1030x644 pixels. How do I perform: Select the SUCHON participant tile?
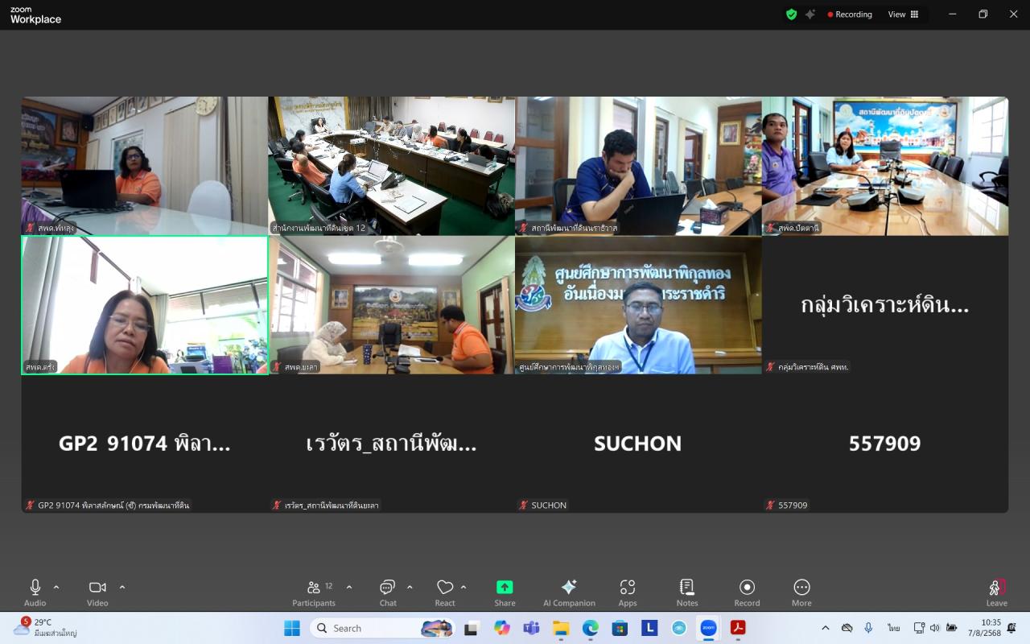[x=637, y=444]
